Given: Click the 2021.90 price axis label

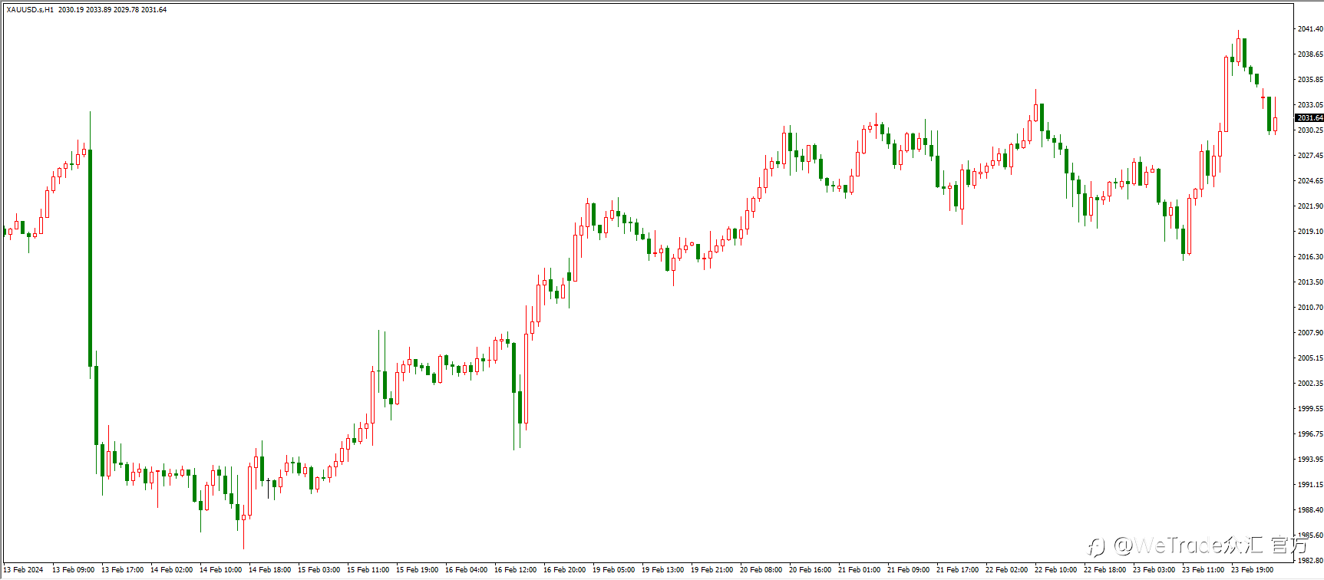Looking at the screenshot, I should coord(1310,206).
